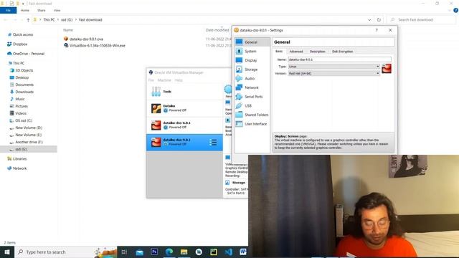459x258 pixels.
Task: Open the Explorer File ribbon tab
Action: tap(8, 10)
